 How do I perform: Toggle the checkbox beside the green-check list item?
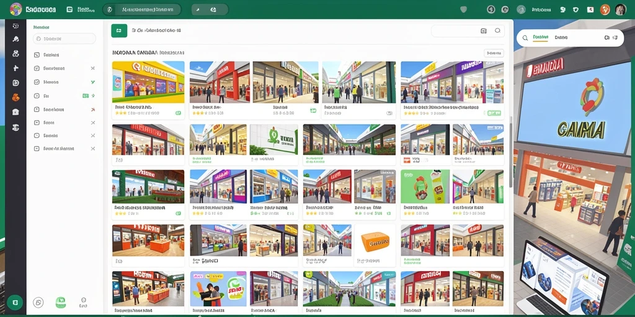pos(37,82)
